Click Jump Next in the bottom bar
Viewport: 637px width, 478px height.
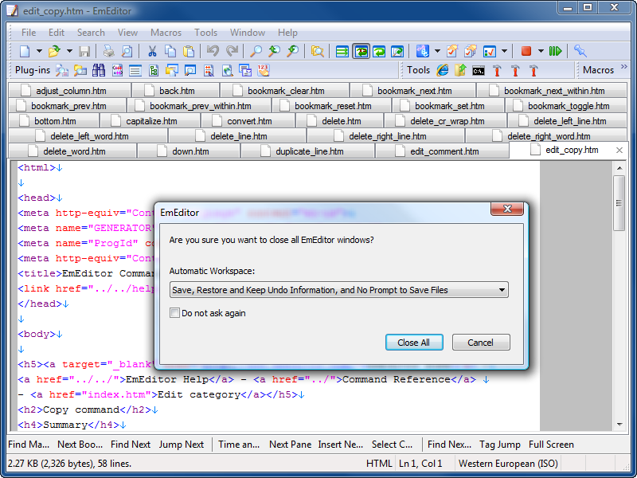click(x=182, y=445)
